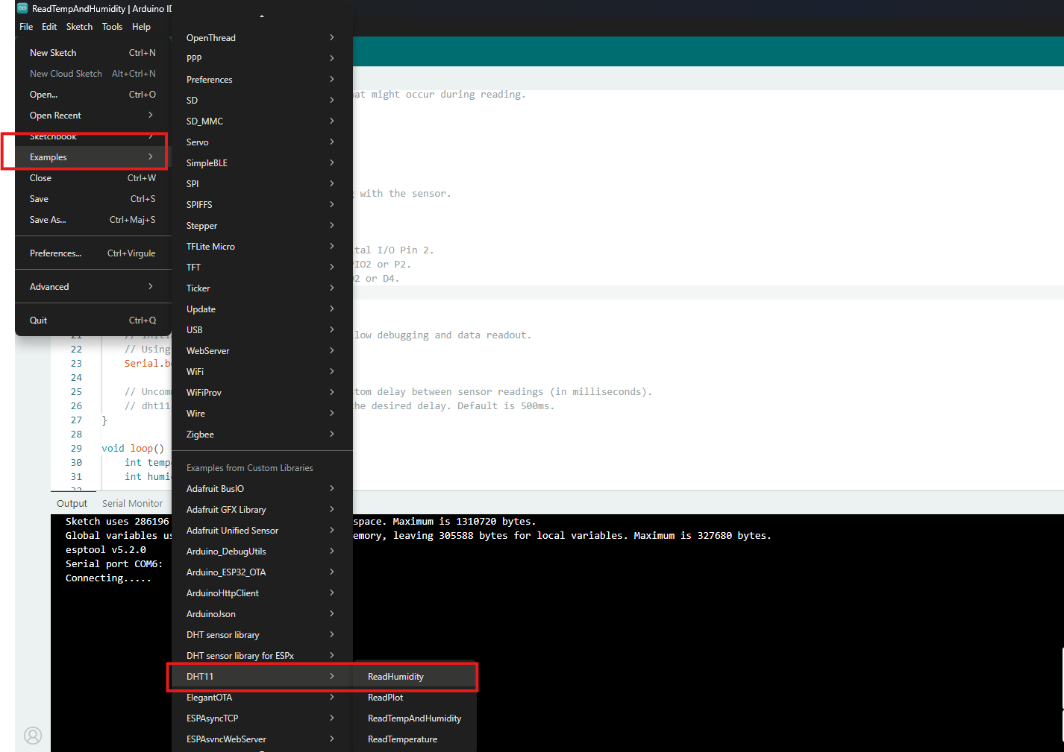
Task: Click the Arduino IDE logo in title bar
Action: tap(22, 8)
